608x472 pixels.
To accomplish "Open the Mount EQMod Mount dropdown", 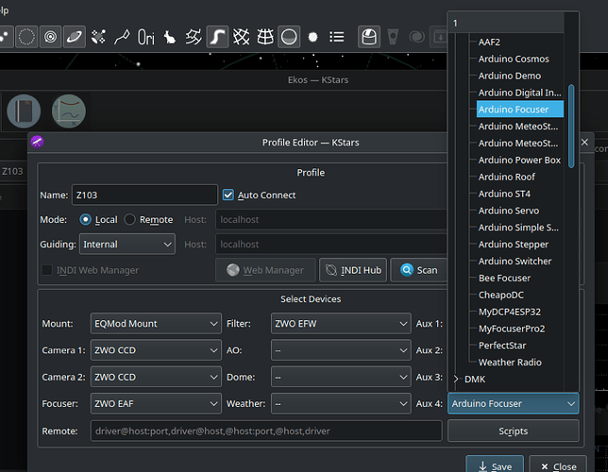I will 156,324.
